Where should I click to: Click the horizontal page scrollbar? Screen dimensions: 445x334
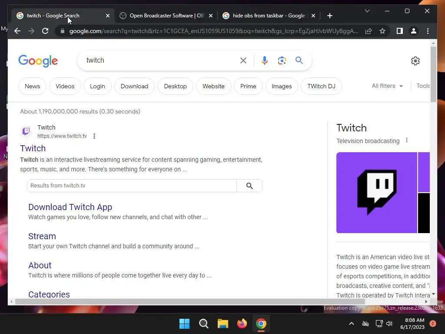click(190, 302)
